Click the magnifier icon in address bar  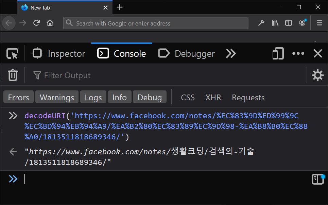pos(69,23)
